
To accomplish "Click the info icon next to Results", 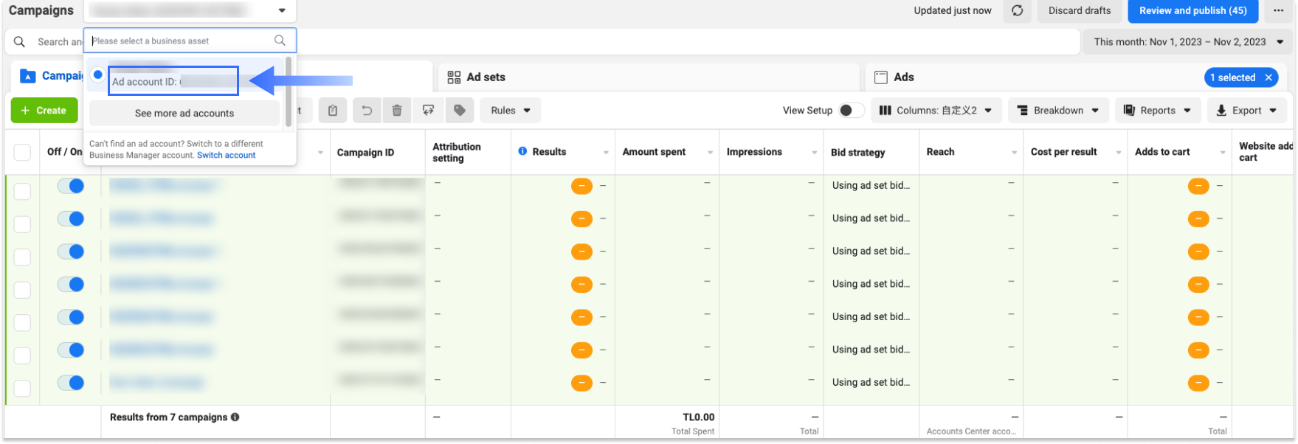I will pyautogui.click(x=522, y=151).
